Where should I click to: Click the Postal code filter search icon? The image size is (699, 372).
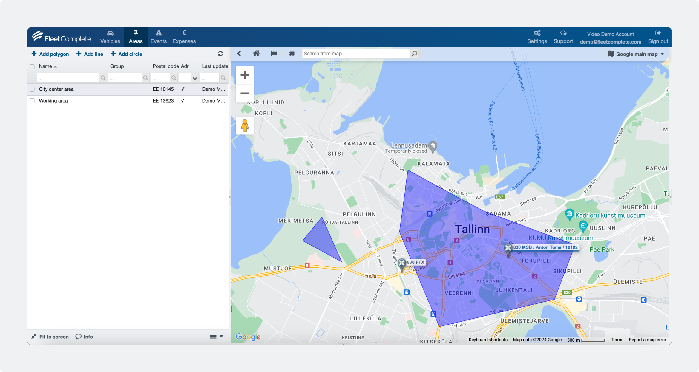click(174, 78)
